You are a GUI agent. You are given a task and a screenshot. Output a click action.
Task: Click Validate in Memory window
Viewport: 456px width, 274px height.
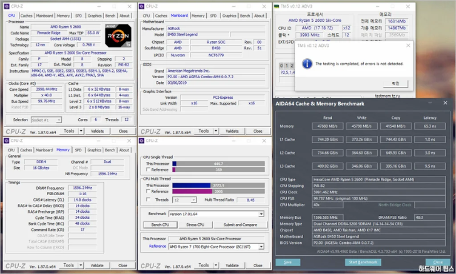(97, 265)
